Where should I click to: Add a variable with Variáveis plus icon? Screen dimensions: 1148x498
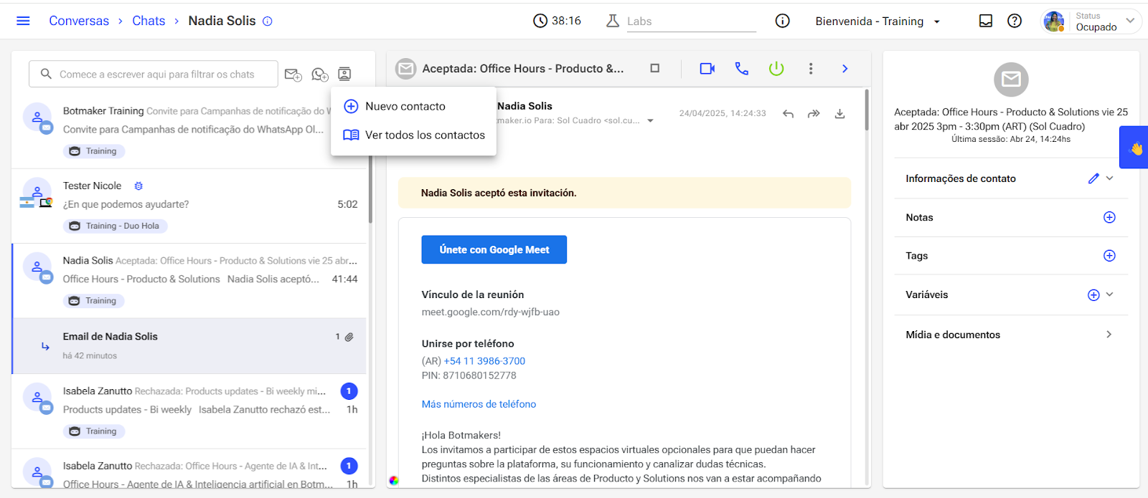pos(1093,295)
